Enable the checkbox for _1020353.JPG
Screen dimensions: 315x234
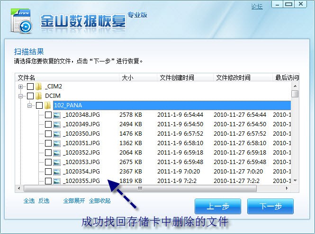(x=48, y=162)
